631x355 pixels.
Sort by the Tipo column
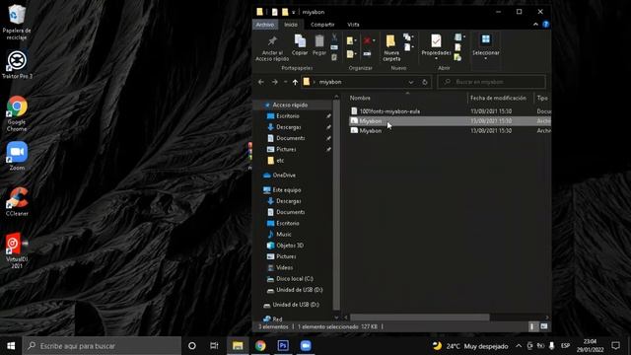(x=542, y=98)
